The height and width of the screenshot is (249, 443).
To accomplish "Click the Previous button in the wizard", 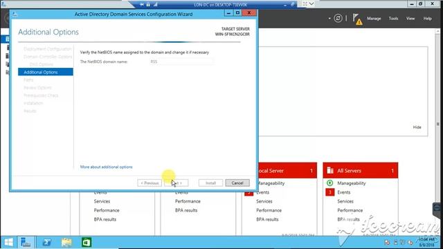I will pyautogui.click(x=150, y=183).
